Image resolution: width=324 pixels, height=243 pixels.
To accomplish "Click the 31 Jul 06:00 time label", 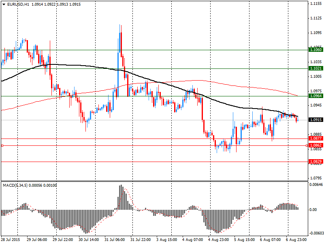I will click(115, 240).
